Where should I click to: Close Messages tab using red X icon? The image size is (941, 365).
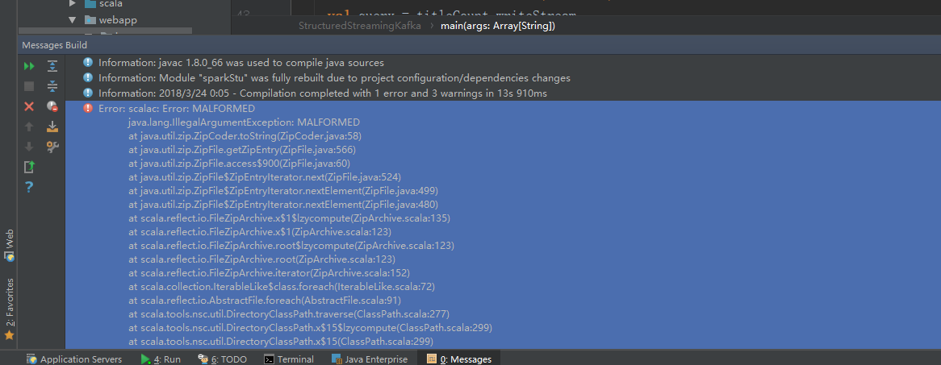pyautogui.click(x=29, y=106)
